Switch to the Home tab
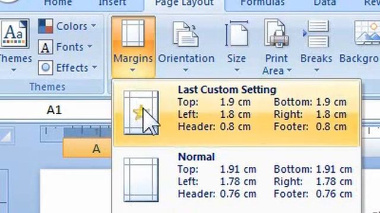 pyautogui.click(x=58, y=3)
